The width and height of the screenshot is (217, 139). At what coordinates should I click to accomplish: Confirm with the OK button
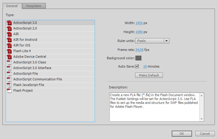182,134
